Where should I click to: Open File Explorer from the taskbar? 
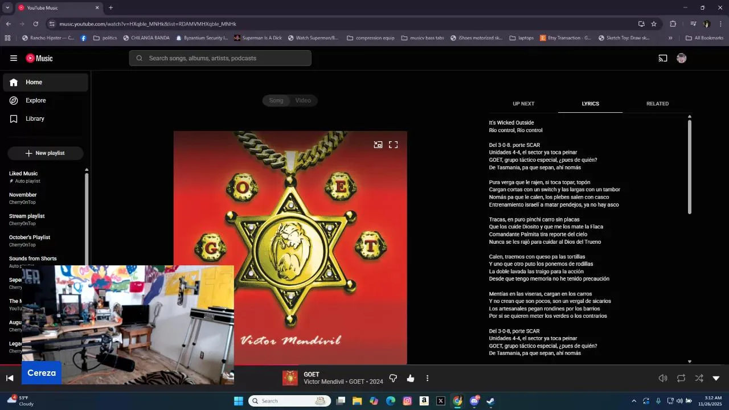pos(357,401)
